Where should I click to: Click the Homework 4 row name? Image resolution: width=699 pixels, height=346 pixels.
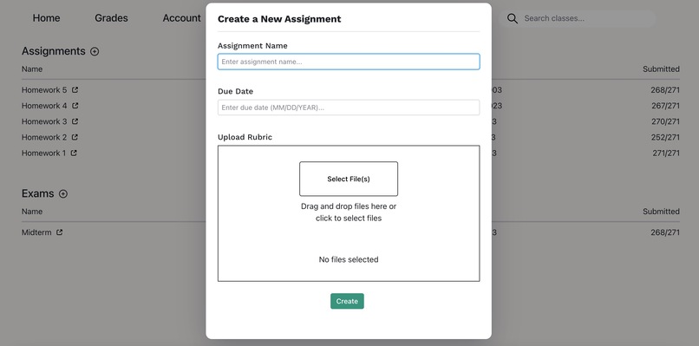(x=44, y=106)
